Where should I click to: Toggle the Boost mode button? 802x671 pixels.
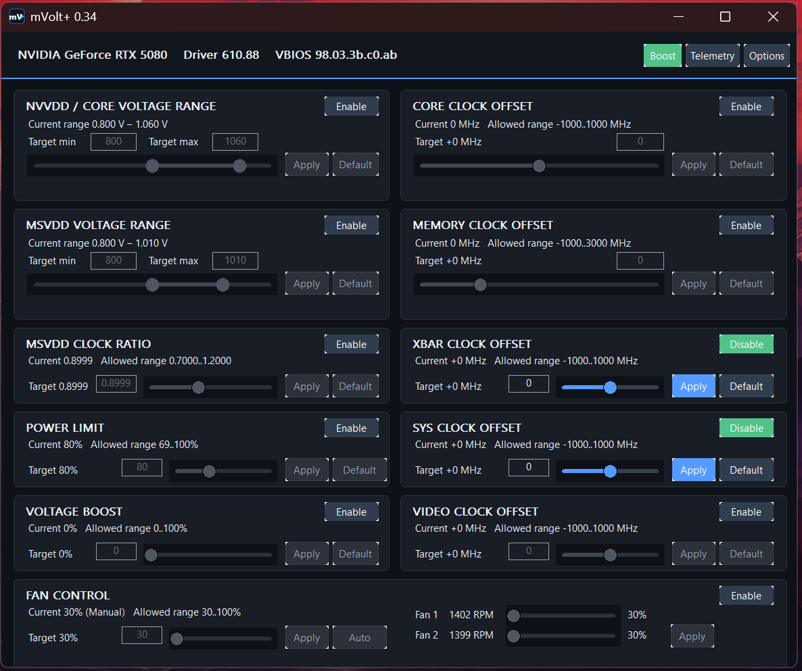coord(663,55)
